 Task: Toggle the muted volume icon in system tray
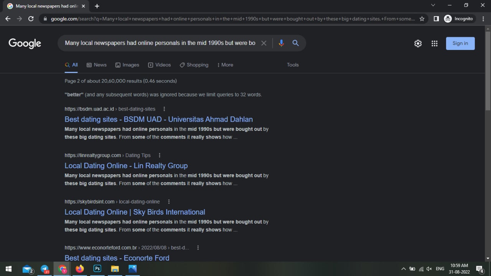tap(429, 269)
